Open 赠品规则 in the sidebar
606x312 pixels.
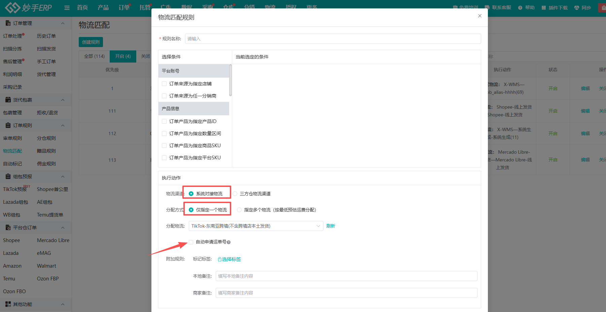(46, 151)
